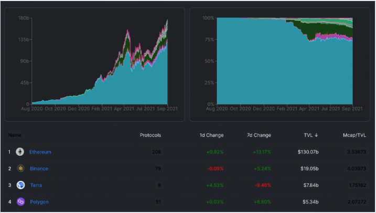Screen dimensions: 376x213
Task: Select Terra's protocol count 8
Action: pyautogui.click(x=159, y=185)
